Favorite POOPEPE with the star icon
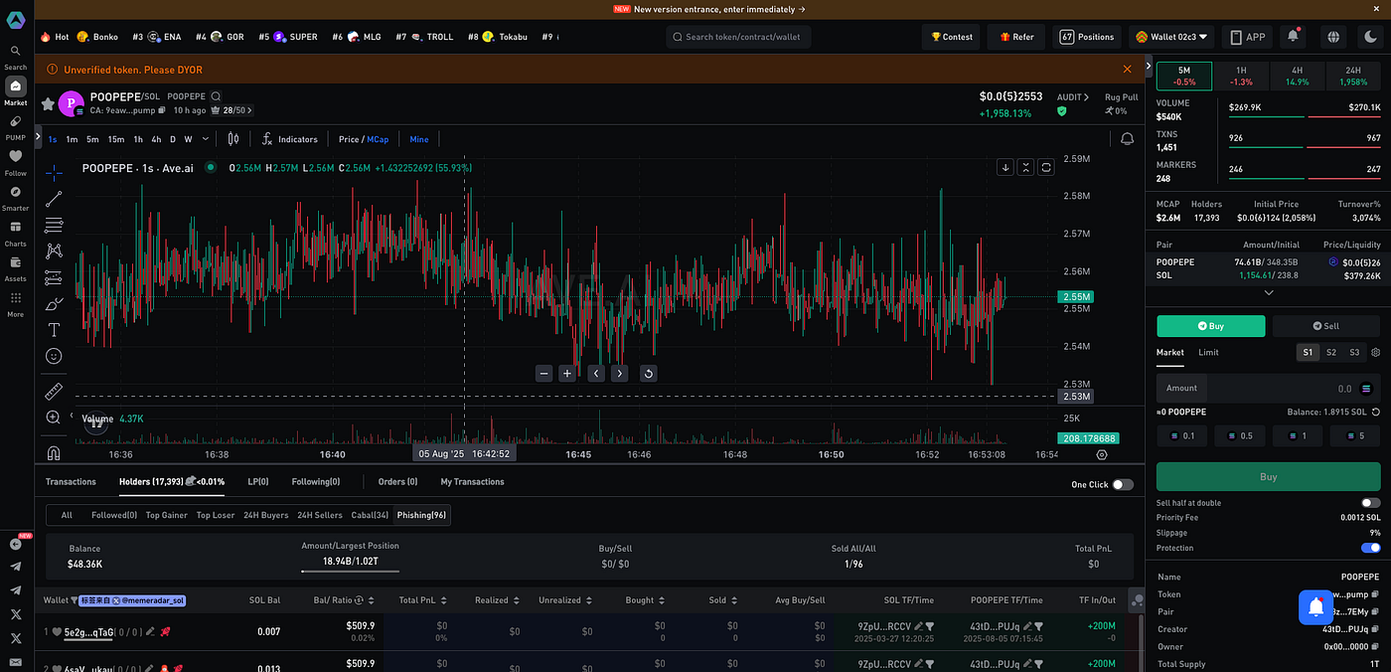This screenshot has height=672, width=1391. pyautogui.click(x=47, y=103)
